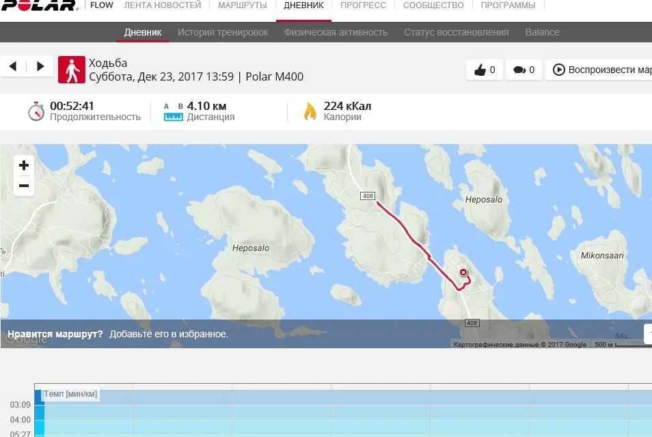
Task: Click the route start marker on map
Action: click(463, 272)
